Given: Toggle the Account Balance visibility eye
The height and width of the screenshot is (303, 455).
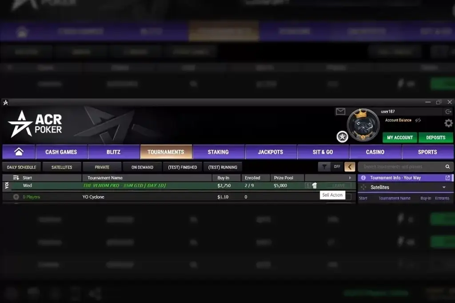Looking at the screenshot, I should click(x=418, y=120).
